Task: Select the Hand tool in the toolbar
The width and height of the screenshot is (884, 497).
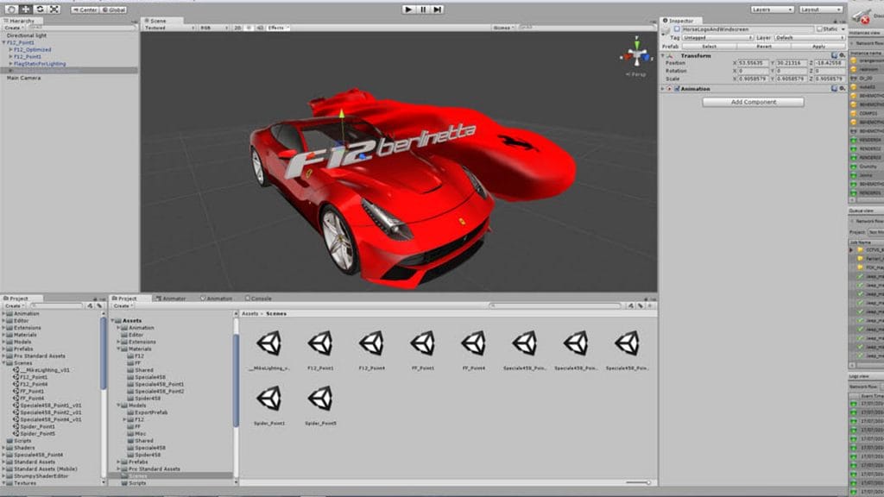Action: click(x=11, y=9)
